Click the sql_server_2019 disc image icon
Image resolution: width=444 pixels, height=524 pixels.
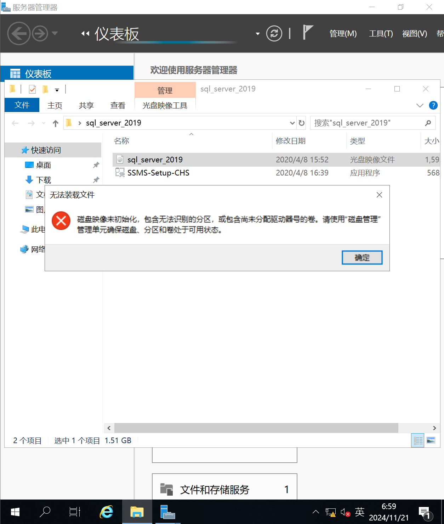(120, 160)
